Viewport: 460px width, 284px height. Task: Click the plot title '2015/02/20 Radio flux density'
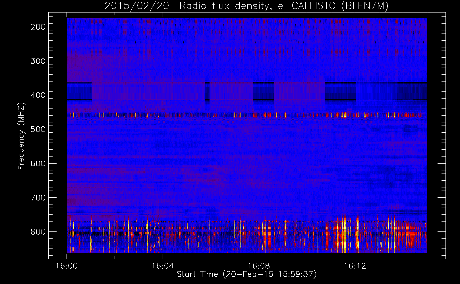pyautogui.click(x=246, y=6)
